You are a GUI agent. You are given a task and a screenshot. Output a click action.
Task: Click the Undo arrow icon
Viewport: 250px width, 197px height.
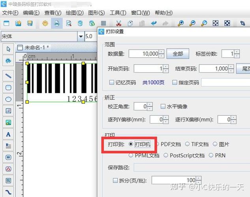pyautogui.click(x=154, y=23)
